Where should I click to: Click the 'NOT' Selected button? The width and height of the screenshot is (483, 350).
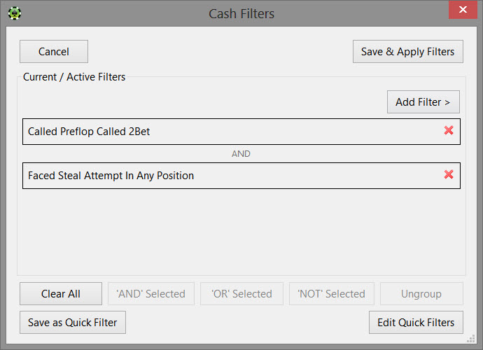(331, 294)
